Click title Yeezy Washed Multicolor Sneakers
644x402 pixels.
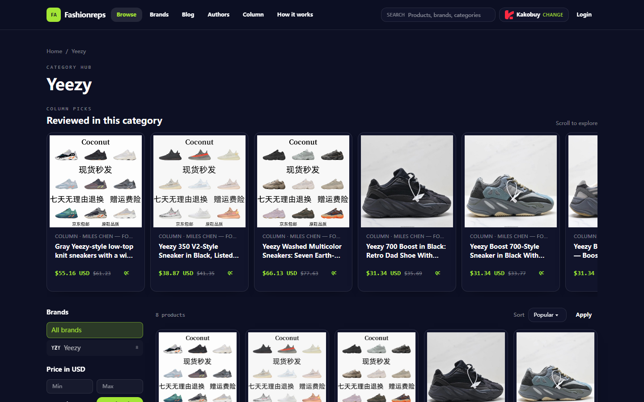point(302,251)
